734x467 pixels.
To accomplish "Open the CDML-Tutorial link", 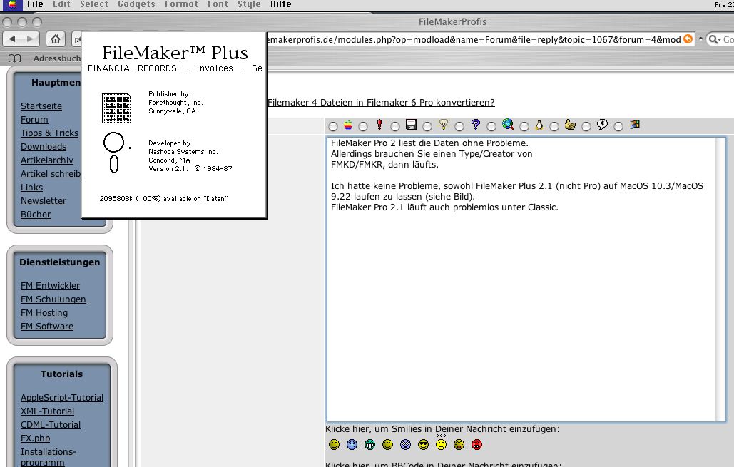I will (51, 425).
